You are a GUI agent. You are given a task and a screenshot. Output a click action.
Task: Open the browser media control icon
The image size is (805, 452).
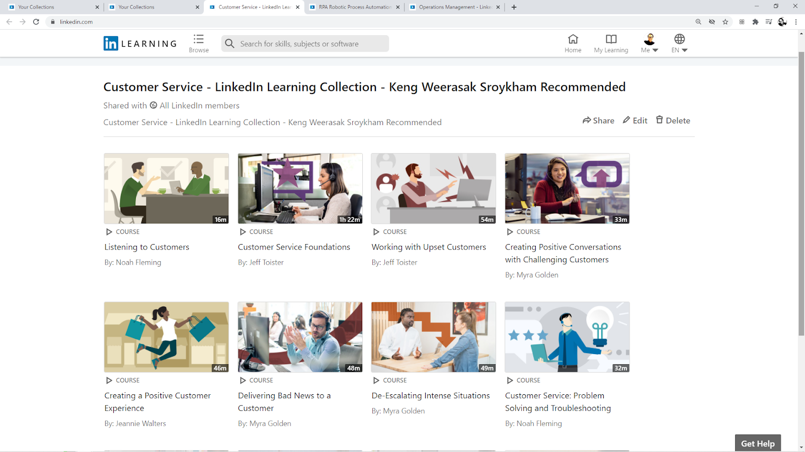point(769,22)
